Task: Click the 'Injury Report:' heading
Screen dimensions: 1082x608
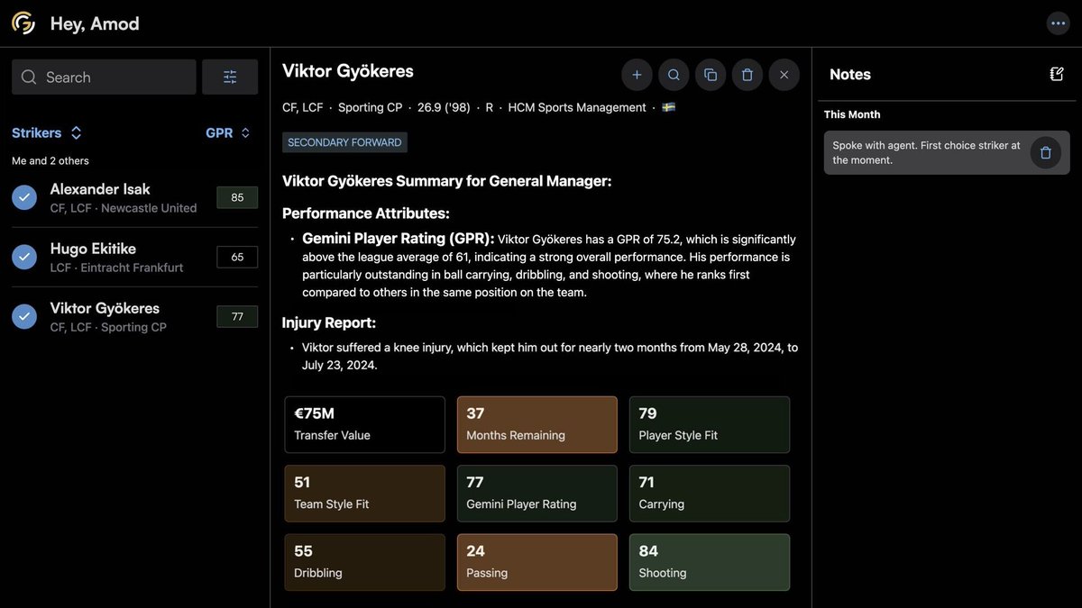Action: (329, 322)
